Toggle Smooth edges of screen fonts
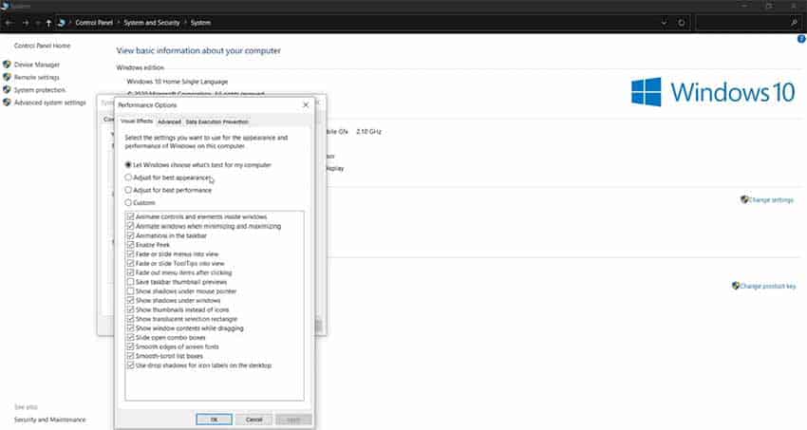The image size is (807, 430). click(131, 346)
